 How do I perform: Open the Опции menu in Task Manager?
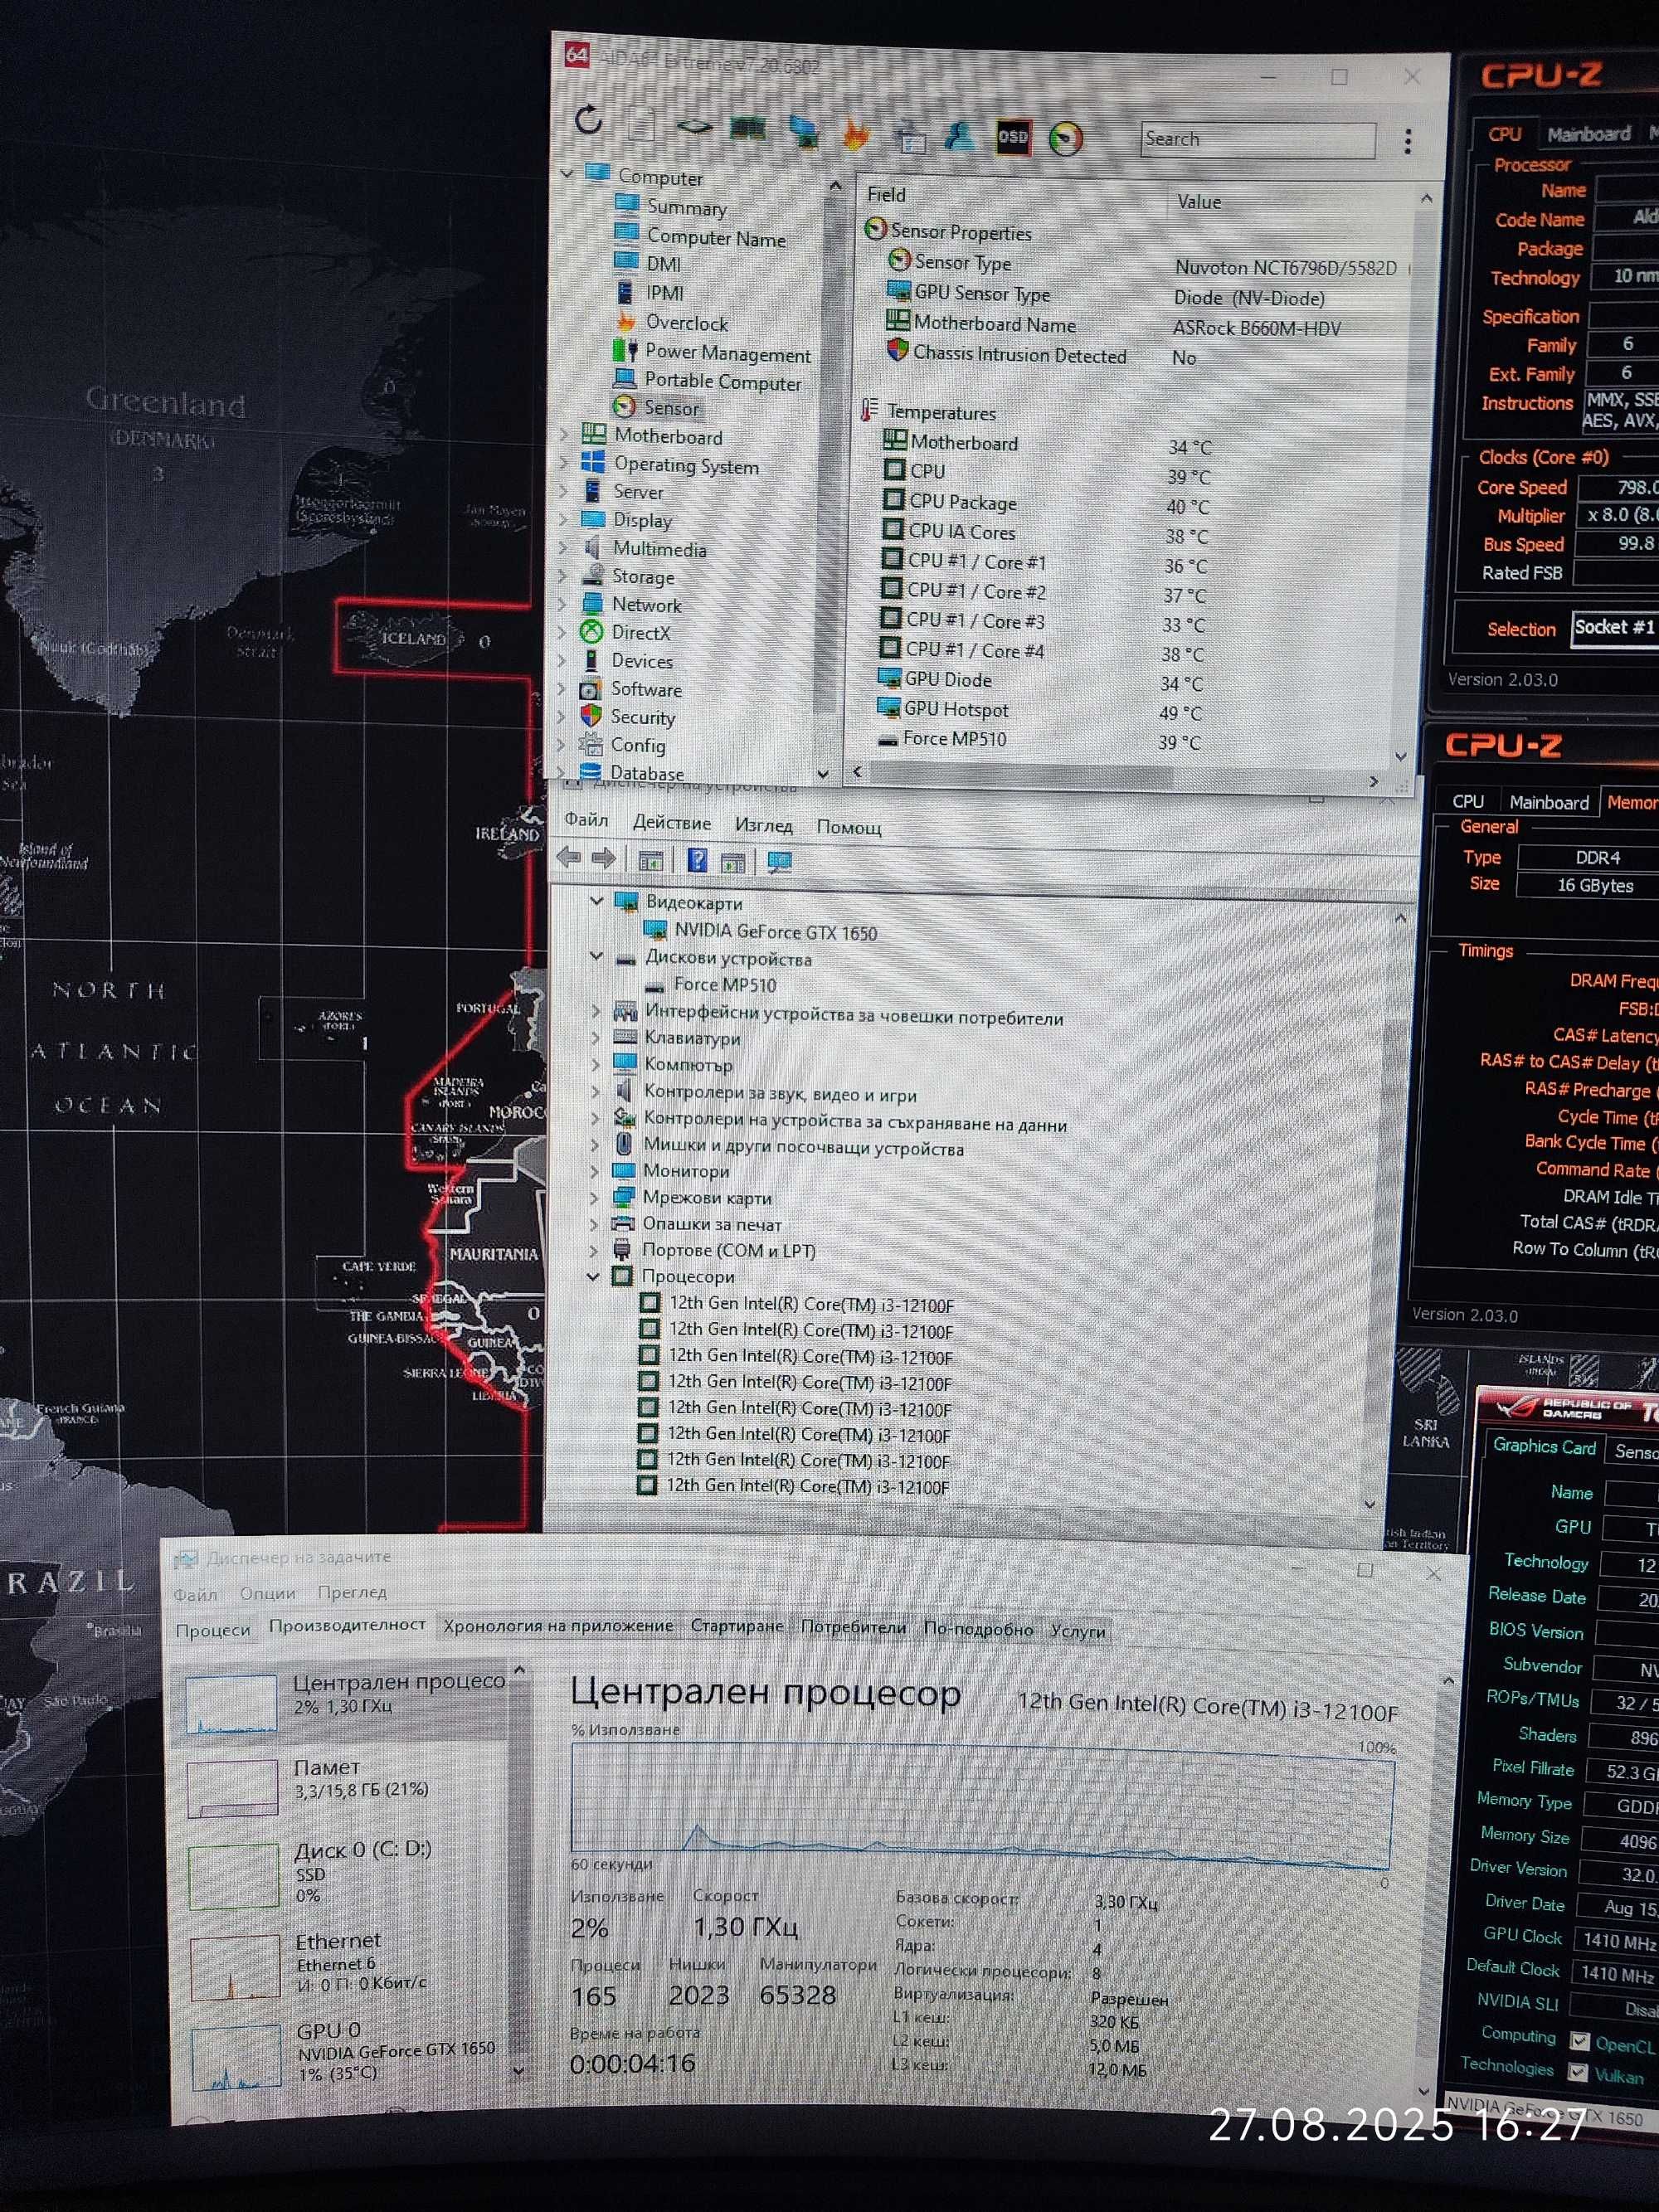point(267,1593)
